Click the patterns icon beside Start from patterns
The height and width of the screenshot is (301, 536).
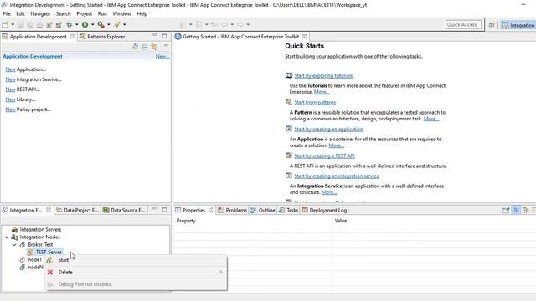coord(289,102)
